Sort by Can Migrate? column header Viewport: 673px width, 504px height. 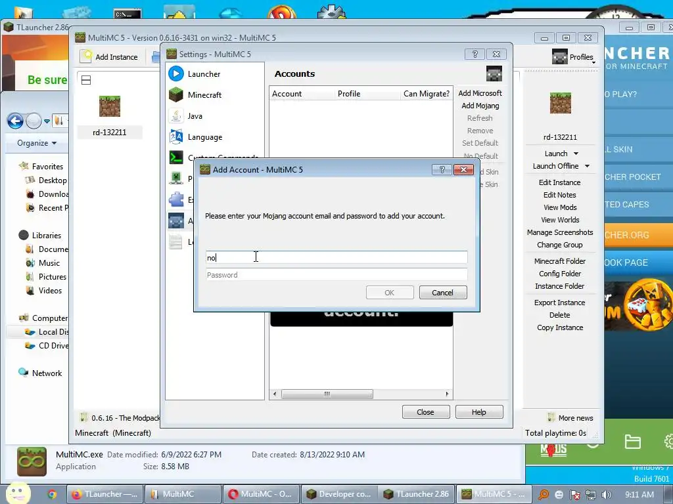click(426, 93)
